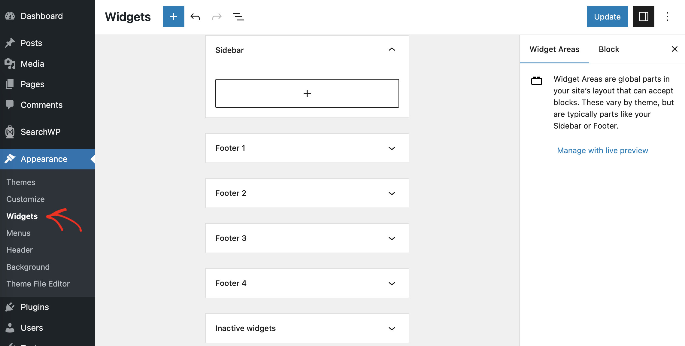
Task: Expand the Inactive widgets section
Action: 392,328
